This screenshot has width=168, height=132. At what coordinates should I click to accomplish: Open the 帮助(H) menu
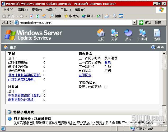[x=80, y=10]
